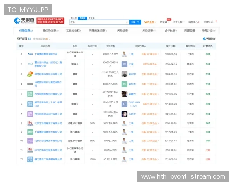Open the company logo in row 1
The width and height of the screenshot is (233, 186).
point(30,54)
